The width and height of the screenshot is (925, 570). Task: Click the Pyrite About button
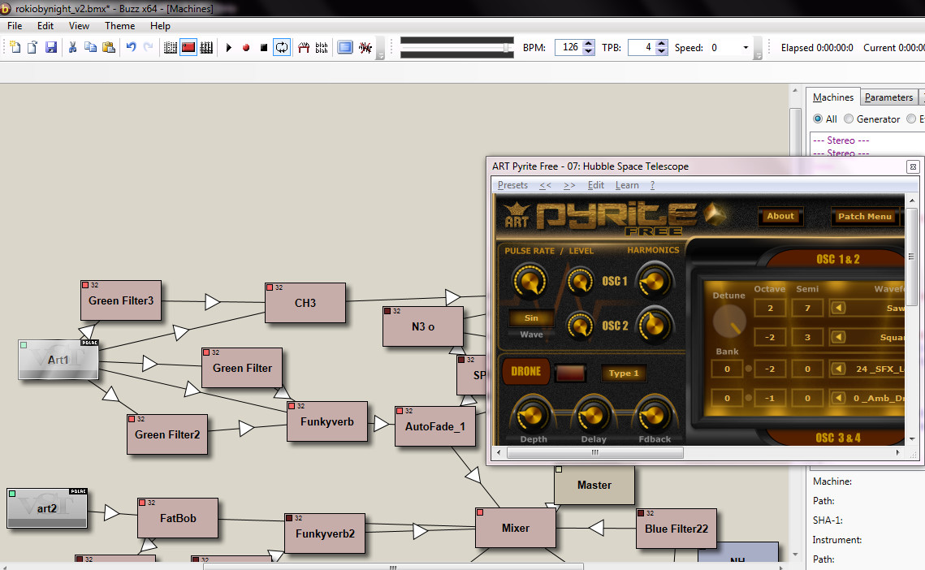coord(780,217)
